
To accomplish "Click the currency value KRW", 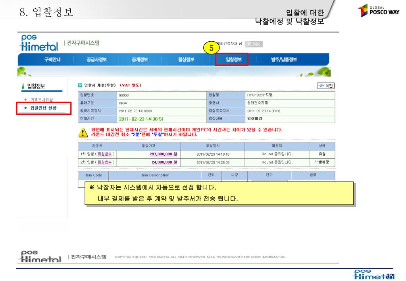I will click(123, 103).
